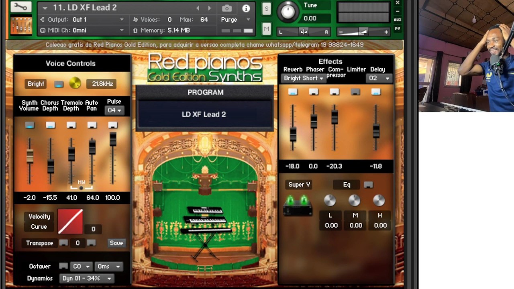Screen dimensions: 514x289
Task: Open the Purge dropdown menu
Action: click(x=236, y=19)
